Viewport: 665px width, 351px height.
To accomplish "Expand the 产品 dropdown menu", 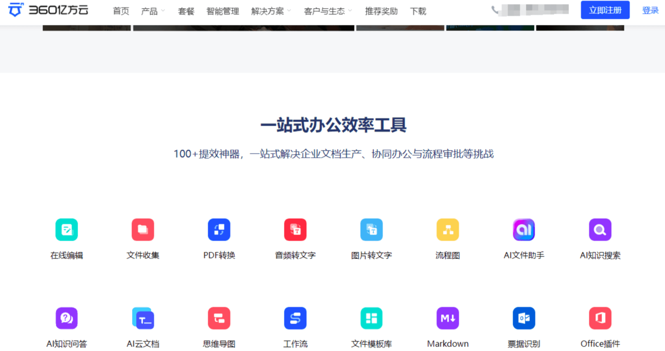I will tap(153, 11).
